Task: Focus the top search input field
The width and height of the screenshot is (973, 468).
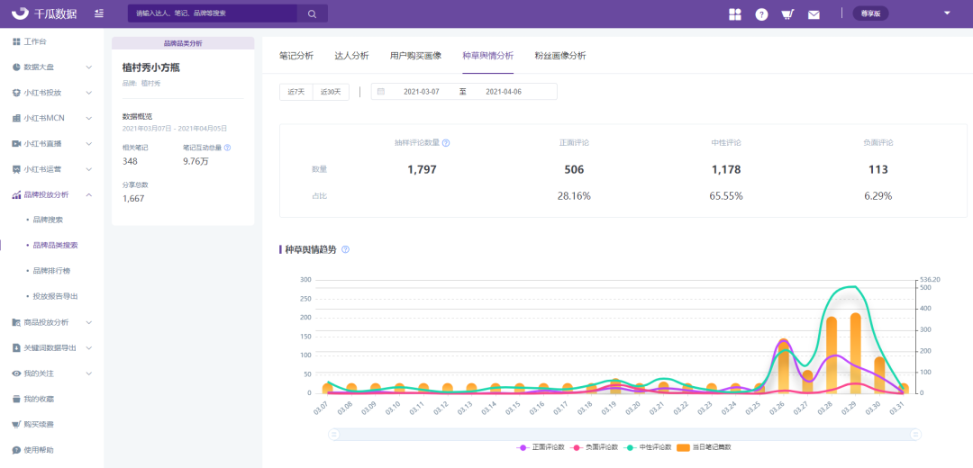Action: tap(213, 13)
